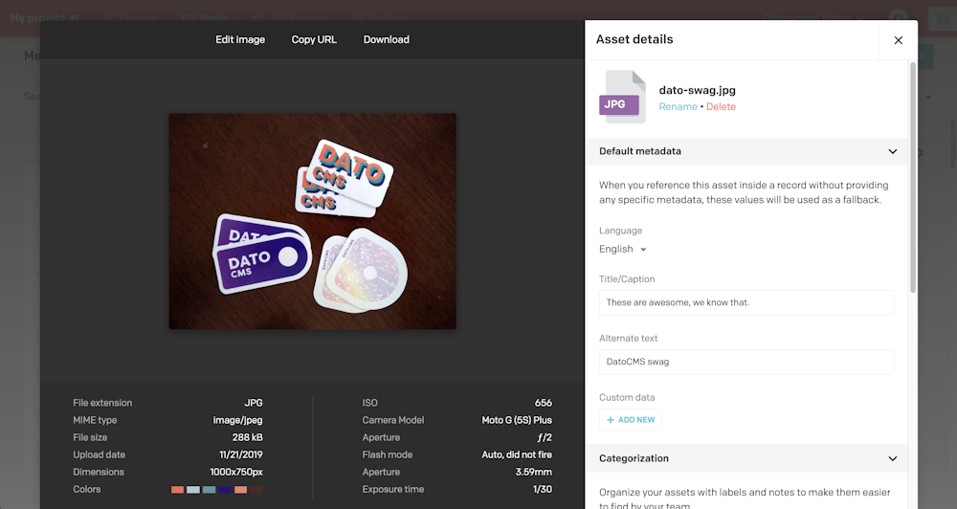This screenshot has height=509, width=957.
Task: Click the Rename link
Action: click(x=678, y=107)
